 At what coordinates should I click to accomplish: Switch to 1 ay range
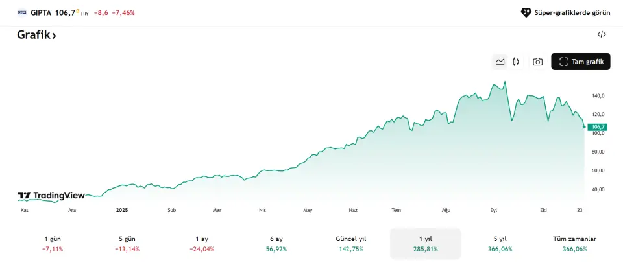pos(202,243)
